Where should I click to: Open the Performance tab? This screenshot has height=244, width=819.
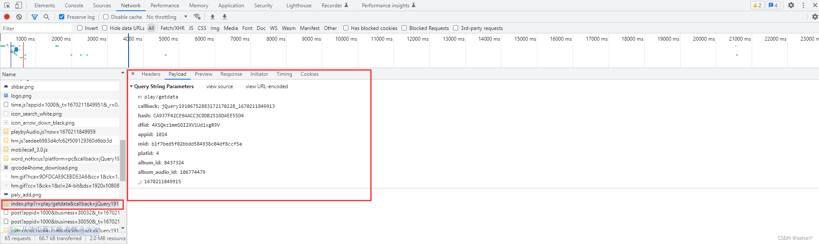pyautogui.click(x=165, y=5)
